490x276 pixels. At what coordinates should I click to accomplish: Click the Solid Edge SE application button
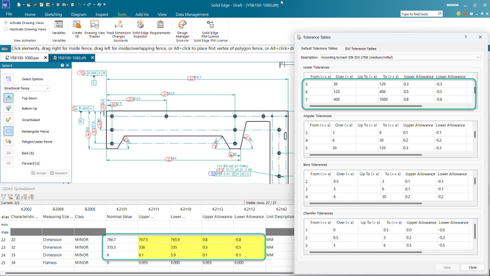point(6,5)
